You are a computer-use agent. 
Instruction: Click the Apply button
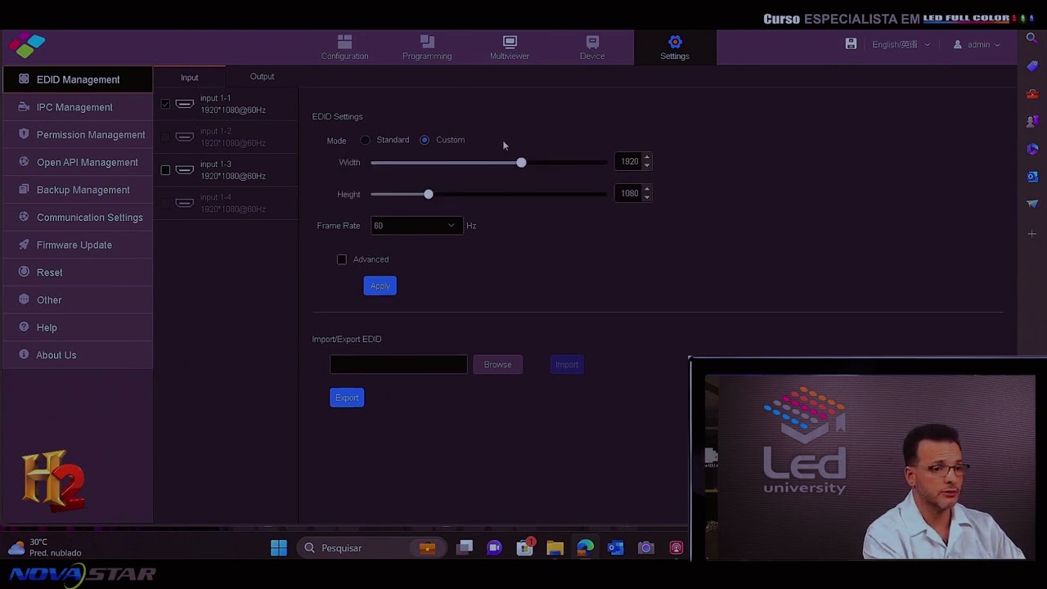click(x=380, y=286)
